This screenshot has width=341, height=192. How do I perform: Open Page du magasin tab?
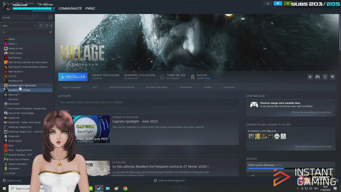click(71, 87)
